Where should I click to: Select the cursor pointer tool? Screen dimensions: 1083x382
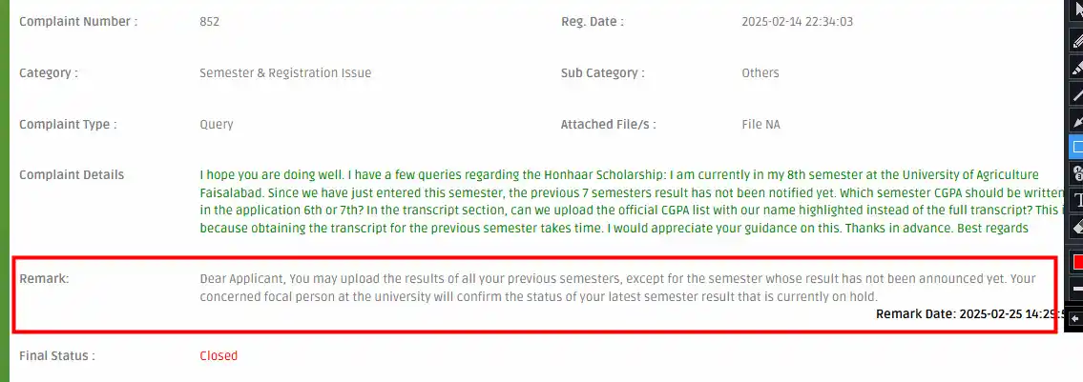(1076, 9)
